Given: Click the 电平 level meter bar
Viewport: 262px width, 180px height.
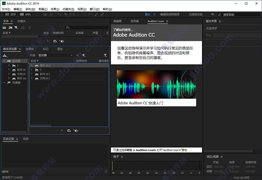Looking at the screenshot, I should (x=157, y=166).
